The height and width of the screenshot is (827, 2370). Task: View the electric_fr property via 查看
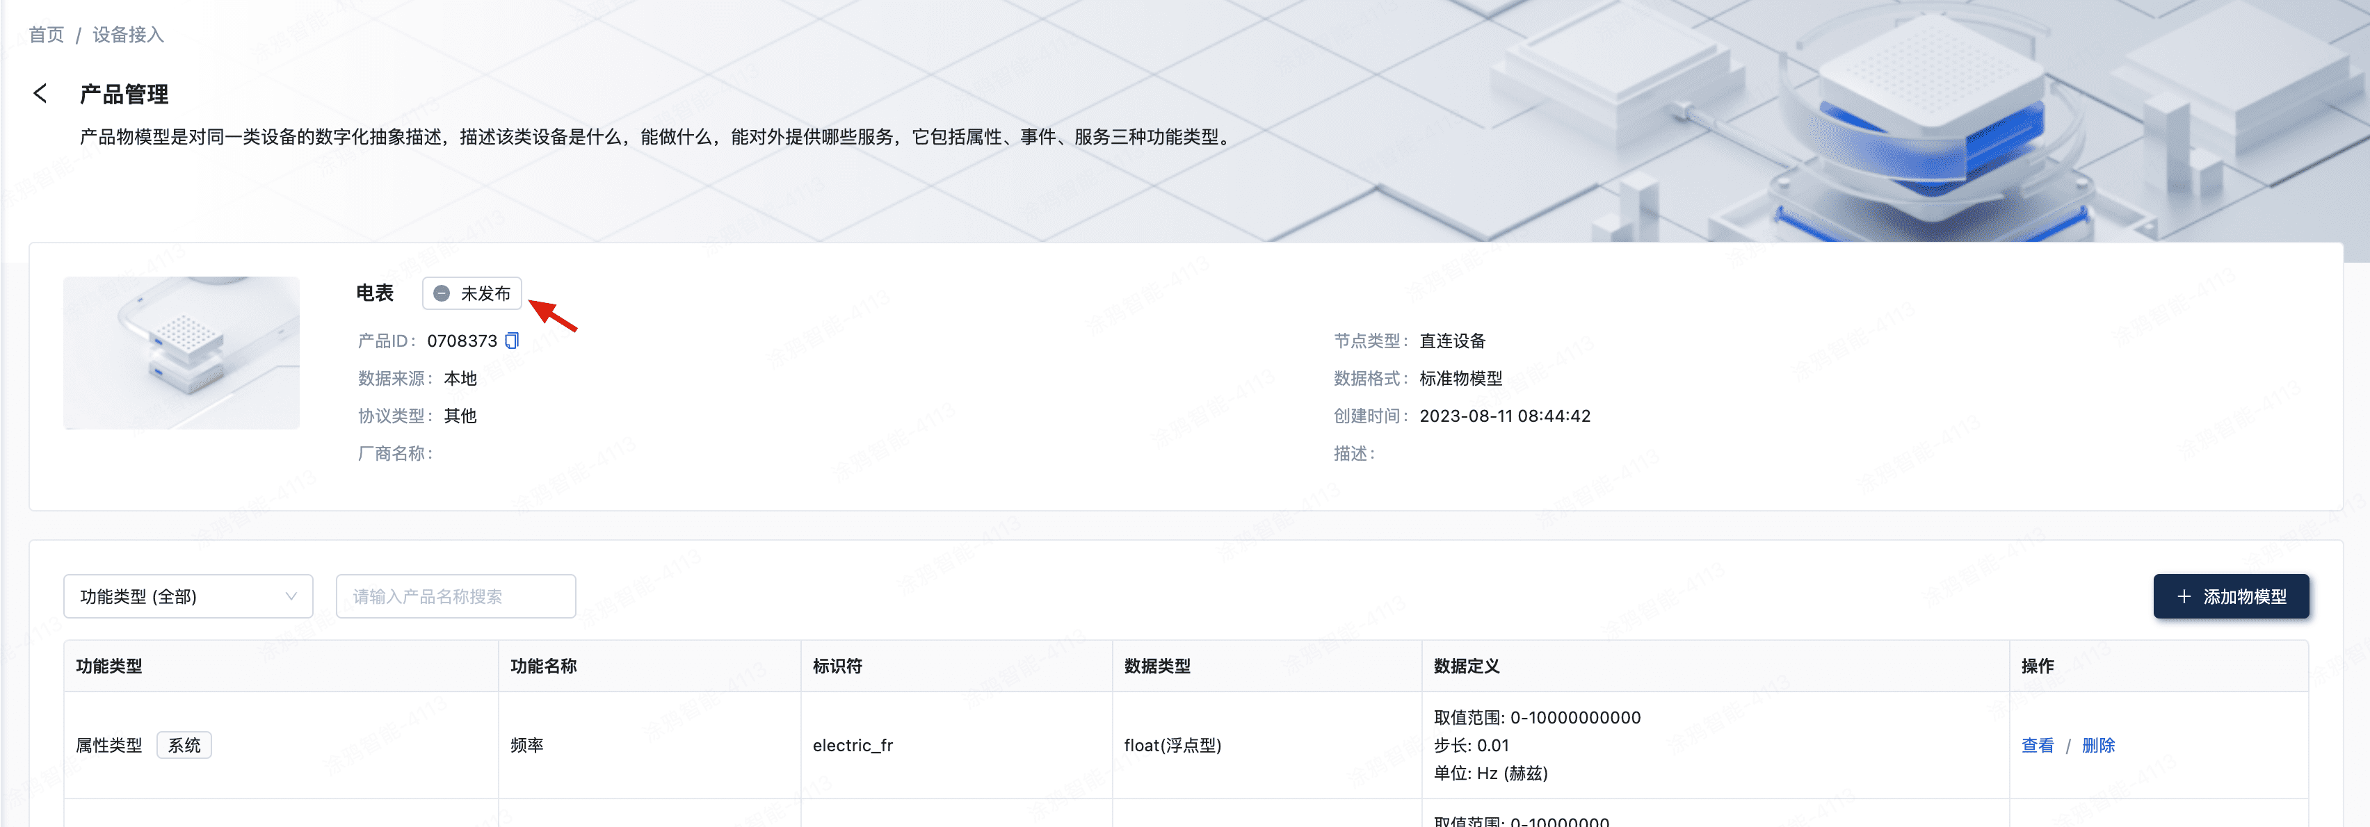2037,745
